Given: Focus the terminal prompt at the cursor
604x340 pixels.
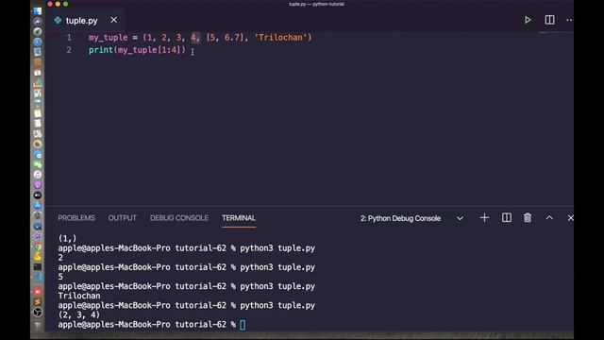Looking at the screenshot, I should pyautogui.click(x=243, y=325).
